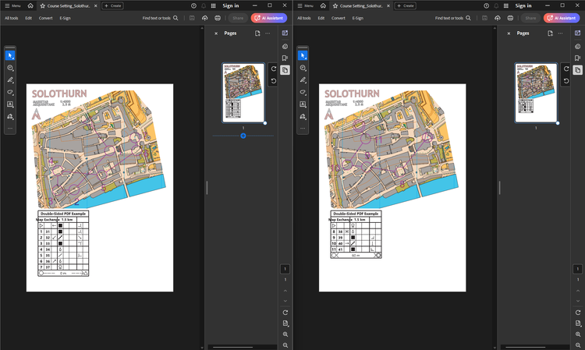The image size is (585, 350).
Task: Zoom out via right window's bottom rail
Action: coord(578,345)
